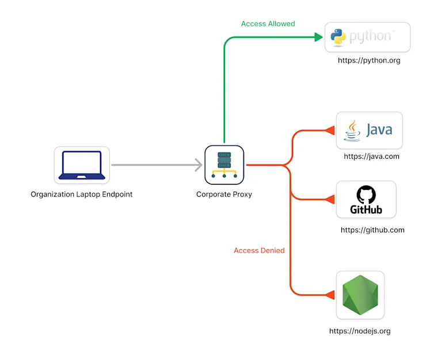This screenshot has height=347, width=434.
Task: Click the 'Access Allowed' green label
Action: click(x=268, y=24)
